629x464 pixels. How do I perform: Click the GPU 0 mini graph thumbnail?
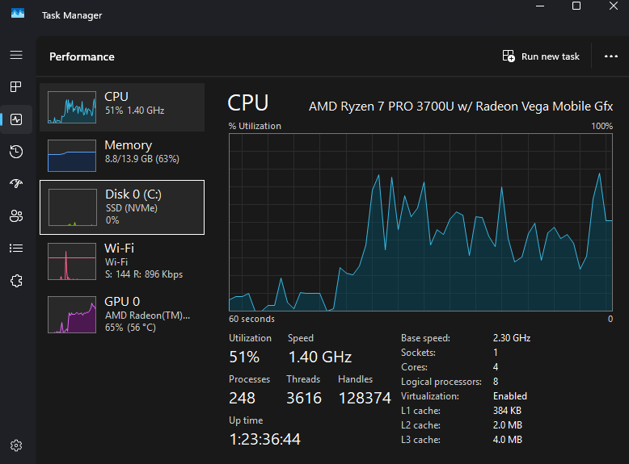[x=72, y=314]
